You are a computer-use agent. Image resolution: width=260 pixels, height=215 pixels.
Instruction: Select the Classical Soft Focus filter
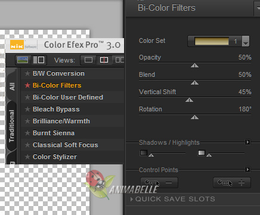click(x=66, y=145)
